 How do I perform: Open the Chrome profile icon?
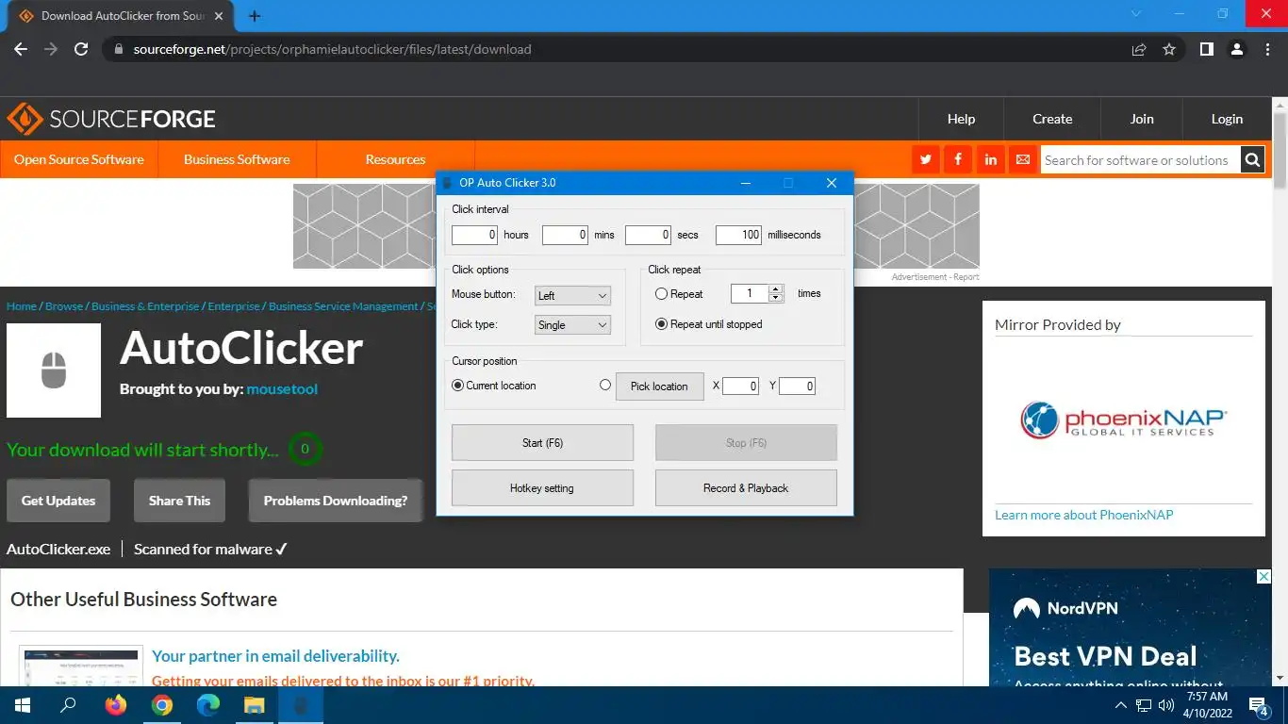(x=1237, y=49)
